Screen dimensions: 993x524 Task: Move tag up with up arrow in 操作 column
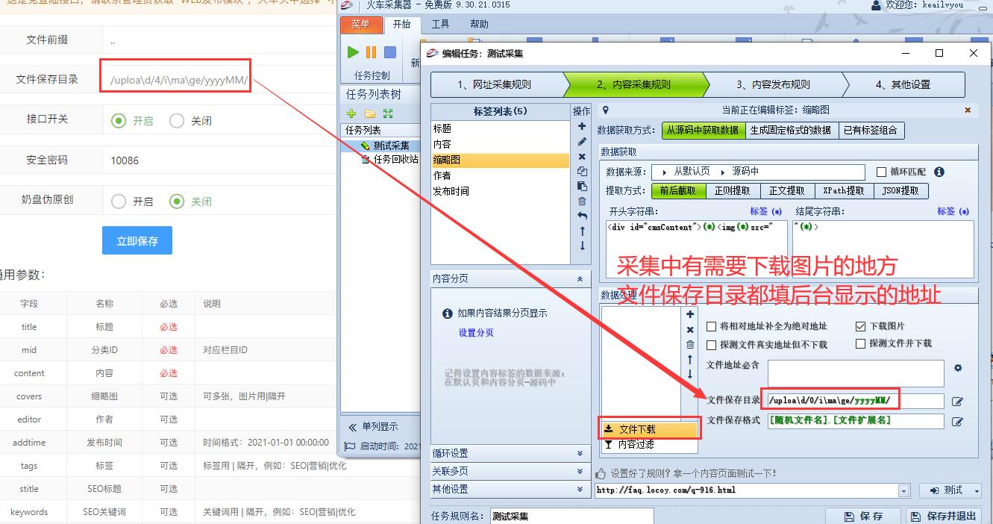[582, 231]
